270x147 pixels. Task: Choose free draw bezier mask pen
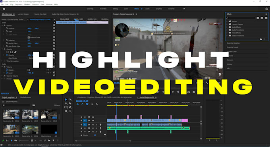pyautogui.click(x=15, y=52)
